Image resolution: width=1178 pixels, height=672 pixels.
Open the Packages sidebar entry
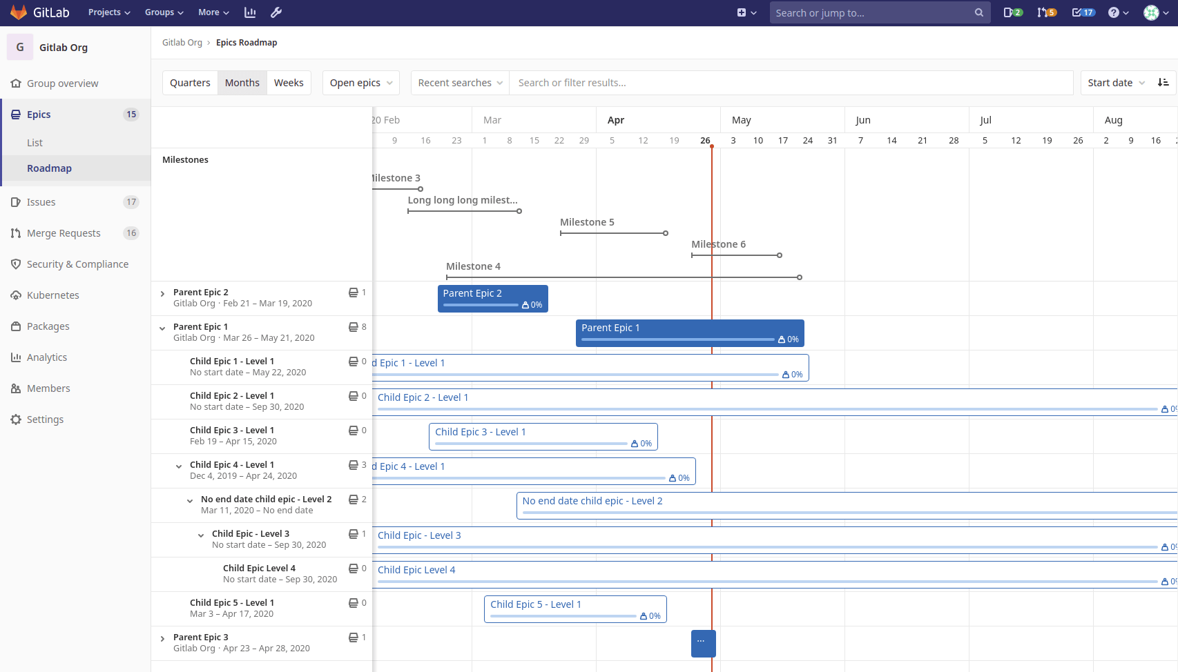pyautogui.click(x=48, y=326)
